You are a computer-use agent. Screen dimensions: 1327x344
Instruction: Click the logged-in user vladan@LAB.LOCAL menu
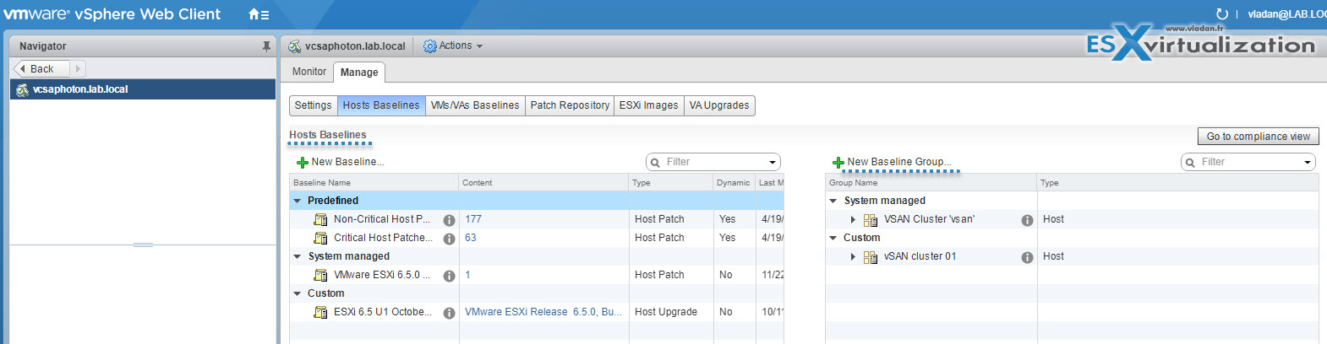pyautogui.click(x=1287, y=14)
